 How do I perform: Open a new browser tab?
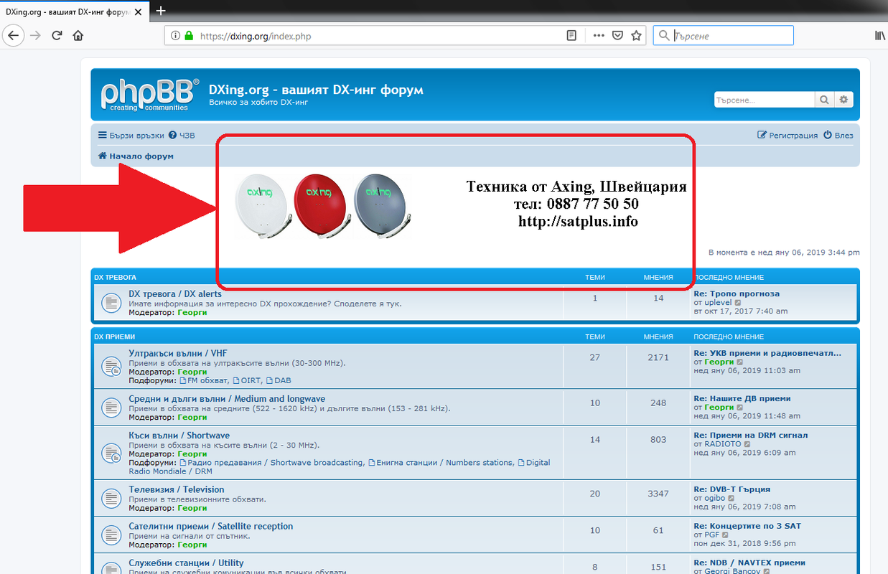tap(161, 10)
